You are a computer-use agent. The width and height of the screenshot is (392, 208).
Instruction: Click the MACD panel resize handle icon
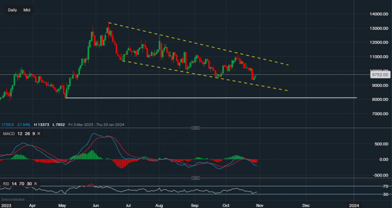196,128
